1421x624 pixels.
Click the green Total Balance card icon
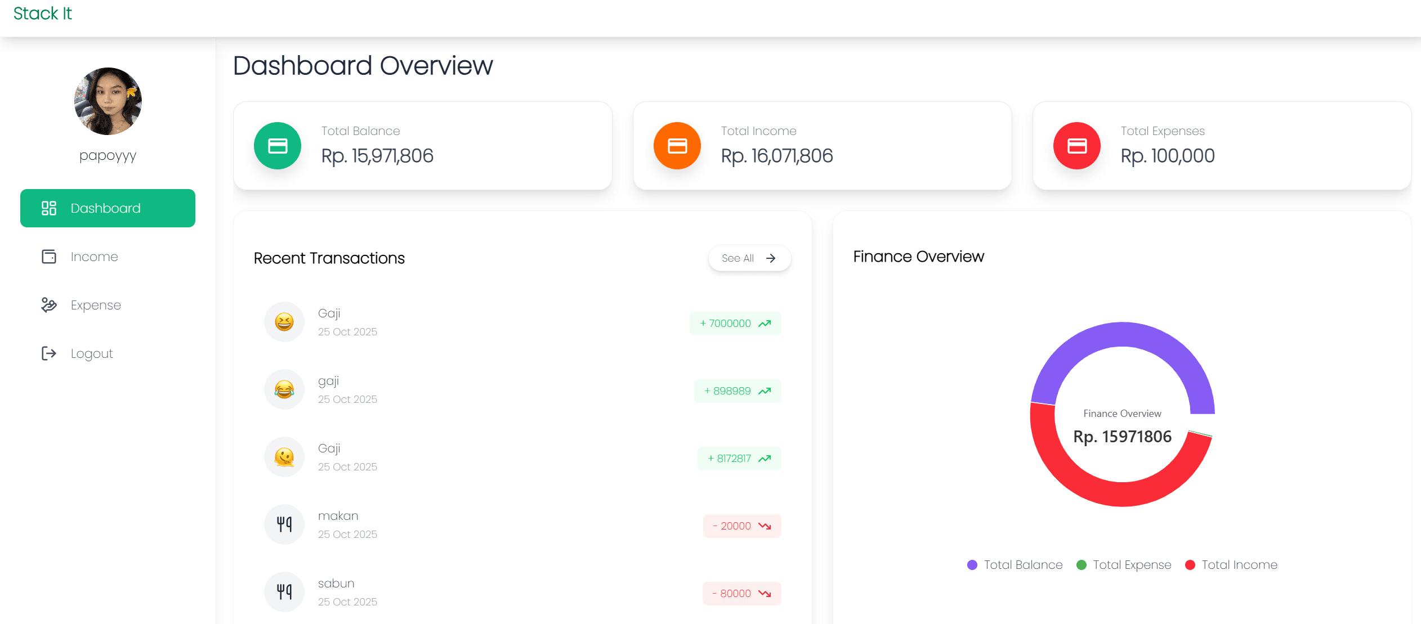(277, 145)
